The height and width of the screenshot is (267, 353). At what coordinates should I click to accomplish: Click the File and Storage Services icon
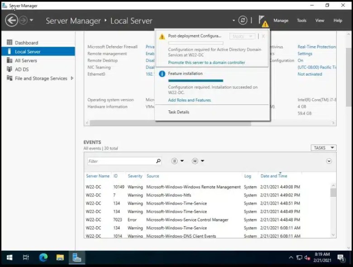click(10, 78)
